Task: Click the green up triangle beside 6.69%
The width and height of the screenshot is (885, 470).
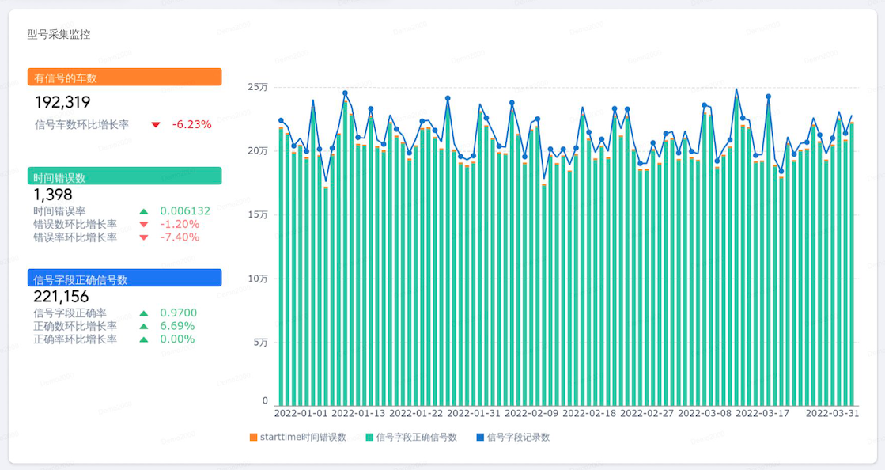Action: [144, 327]
